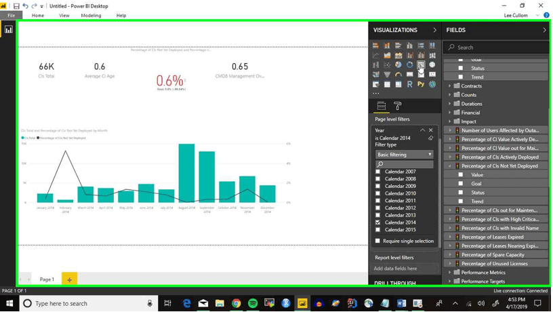Open the blue Help question icon

(x=546, y=15)
